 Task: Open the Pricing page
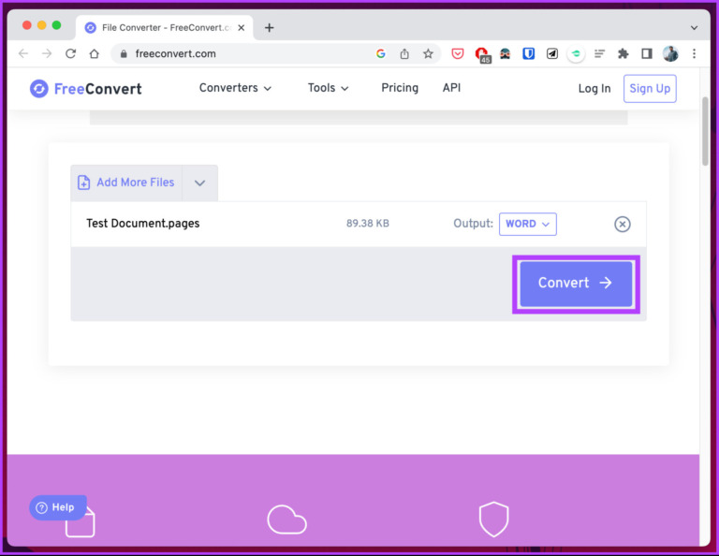click(400, 88)
